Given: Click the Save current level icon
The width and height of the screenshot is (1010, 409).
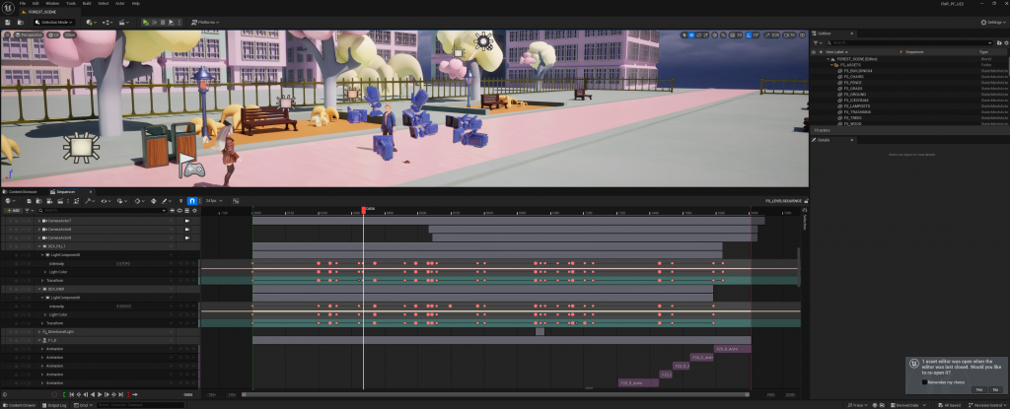Looking at the screenshot, I should tap(8, 21).
